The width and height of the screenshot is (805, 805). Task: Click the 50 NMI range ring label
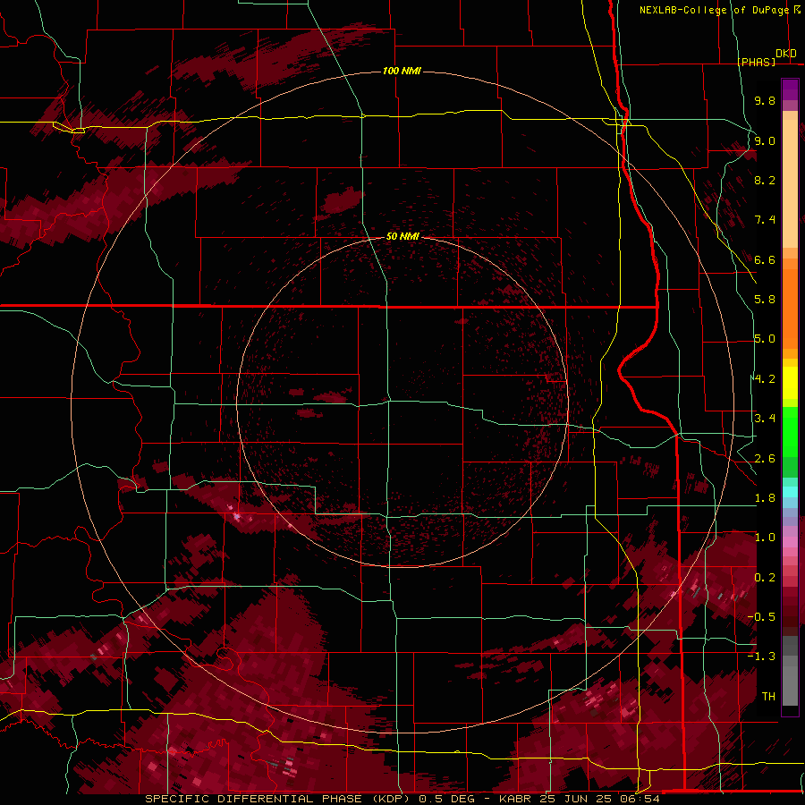tap(402, 236)
